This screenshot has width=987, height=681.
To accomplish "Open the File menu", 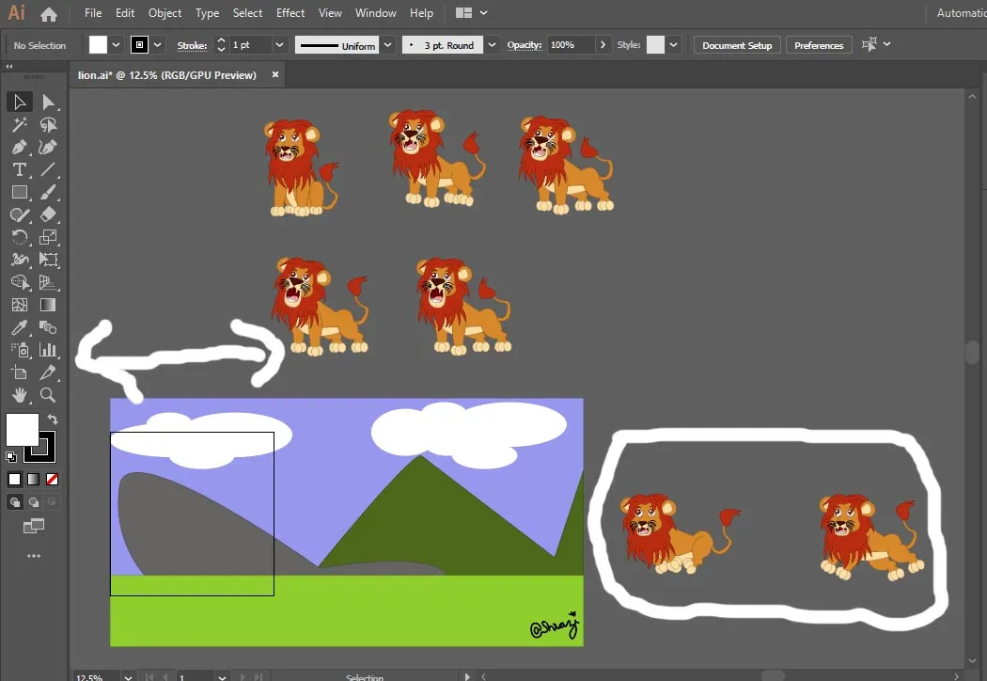I will (x=93, y=12).
